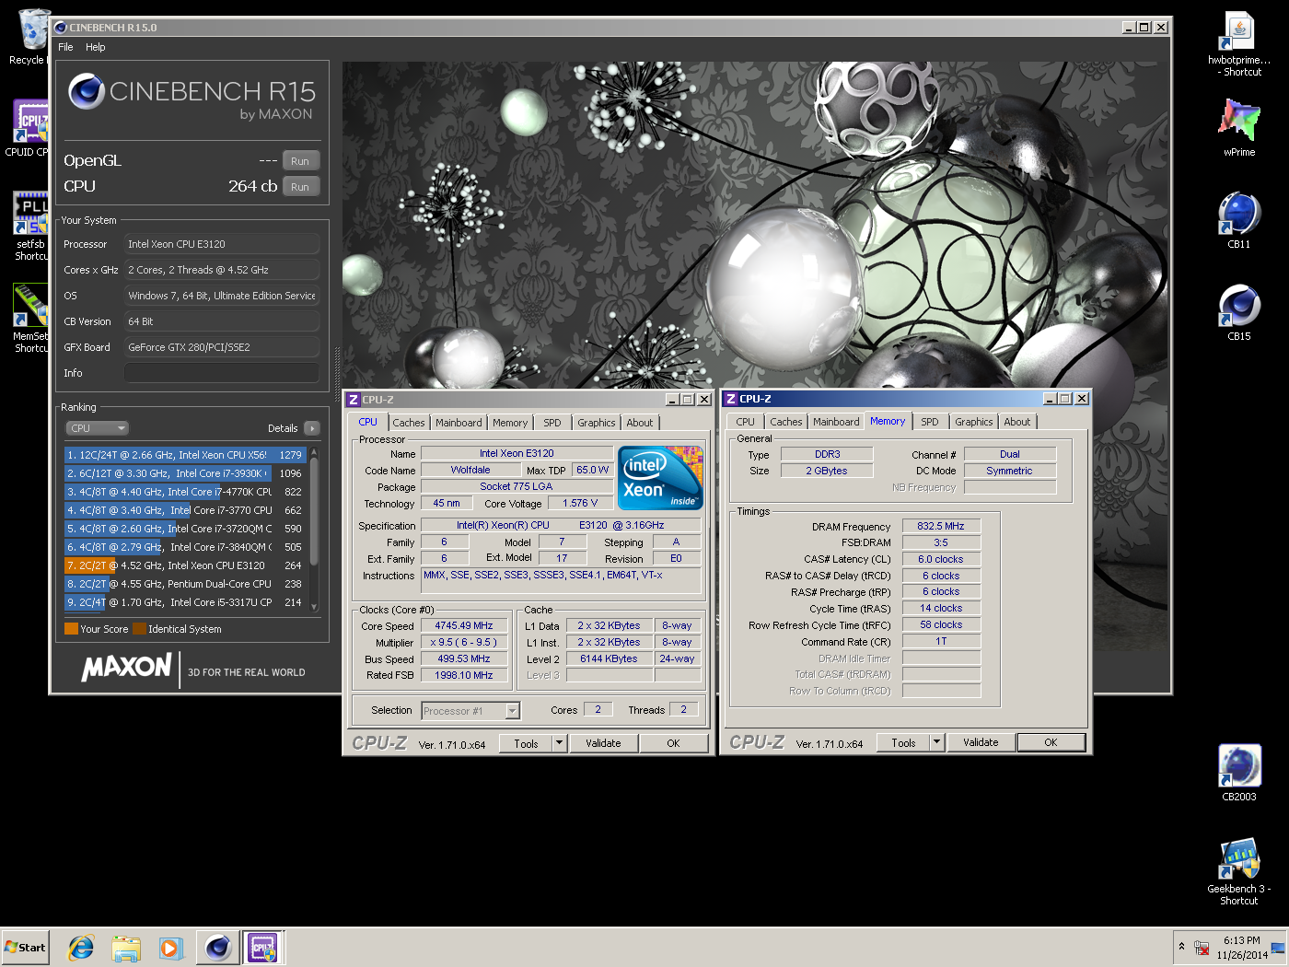
Task: Click the Processor field Intel Xeon CPU E3120
Action: click(x=222, y=244)
